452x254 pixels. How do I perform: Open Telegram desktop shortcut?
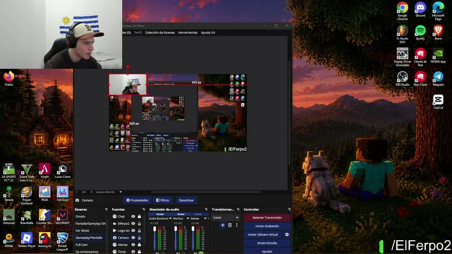[438, 79]
